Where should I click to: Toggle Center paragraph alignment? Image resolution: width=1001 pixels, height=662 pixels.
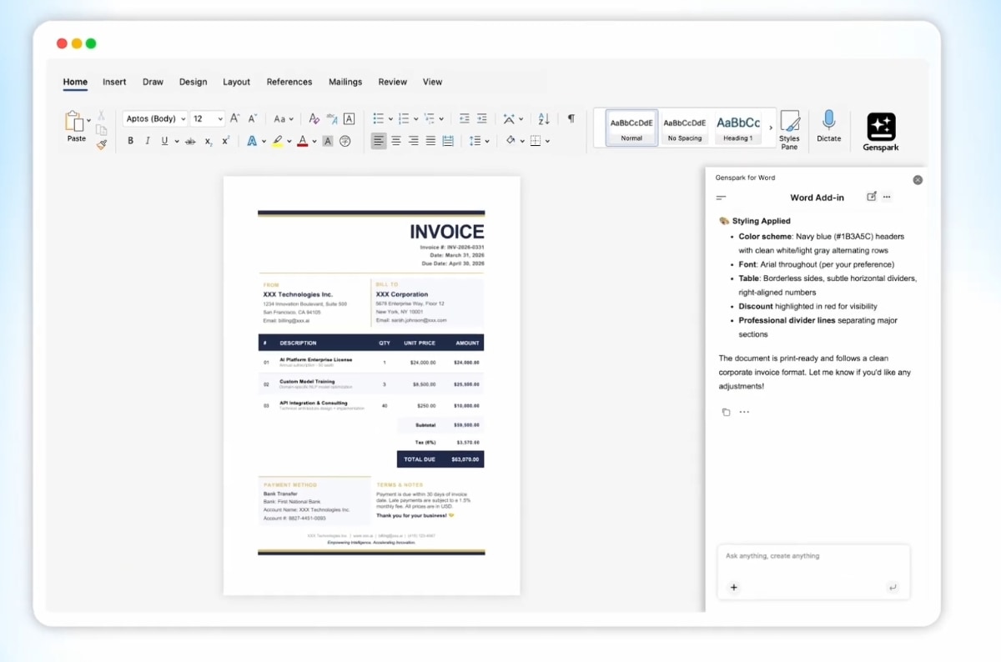click(x=396, y=141)
